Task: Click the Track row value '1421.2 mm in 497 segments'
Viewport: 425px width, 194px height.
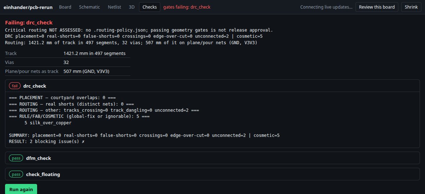Action: coord(94,54)
